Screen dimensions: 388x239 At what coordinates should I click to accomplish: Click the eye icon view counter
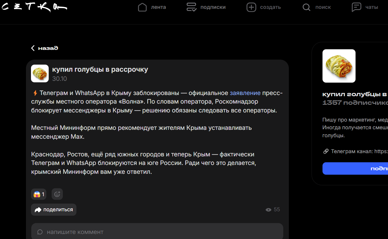269,210
